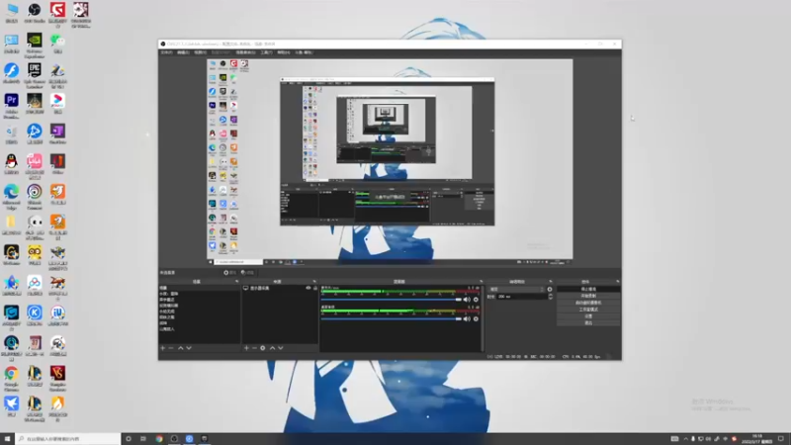Open the QQ penguin desktop icon
Image resolution: width=791 pixels, height=445 pixels.
11,164
